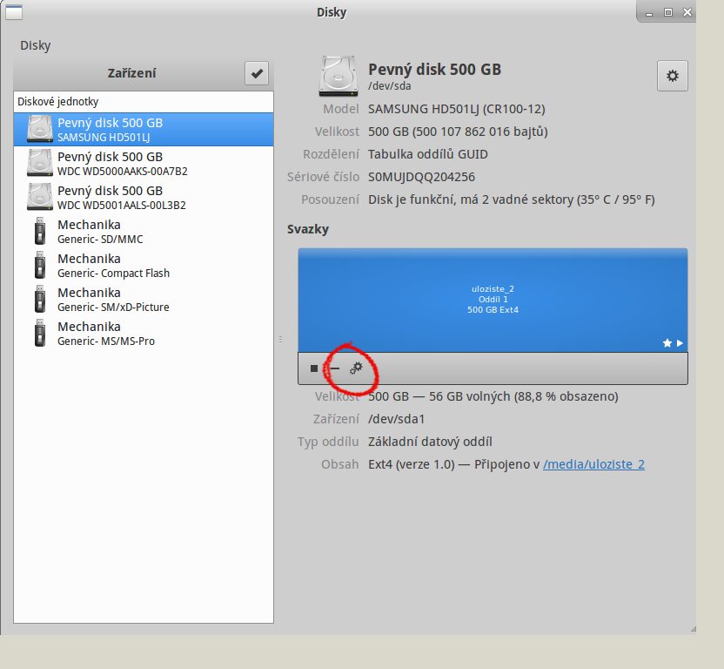Click the SD/MMC USB drive icon

click(x=40, y=231)
